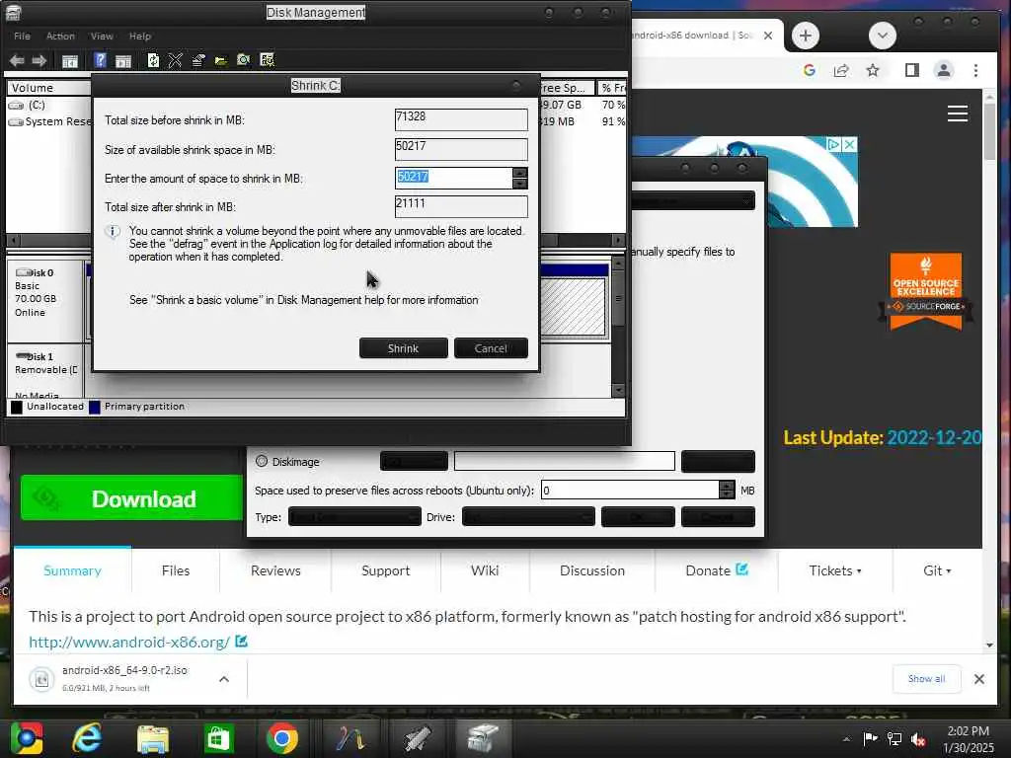Viewport: 1011px width, 758px height.
Task: Click Show all downloads button
Action: click(926, 679)
